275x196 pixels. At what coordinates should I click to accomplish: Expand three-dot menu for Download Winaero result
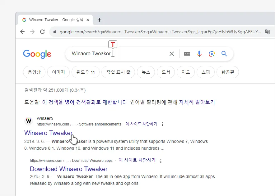161,161
